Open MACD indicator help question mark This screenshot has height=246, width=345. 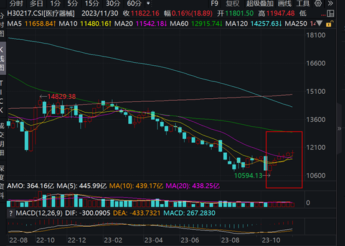coord(11,213)
